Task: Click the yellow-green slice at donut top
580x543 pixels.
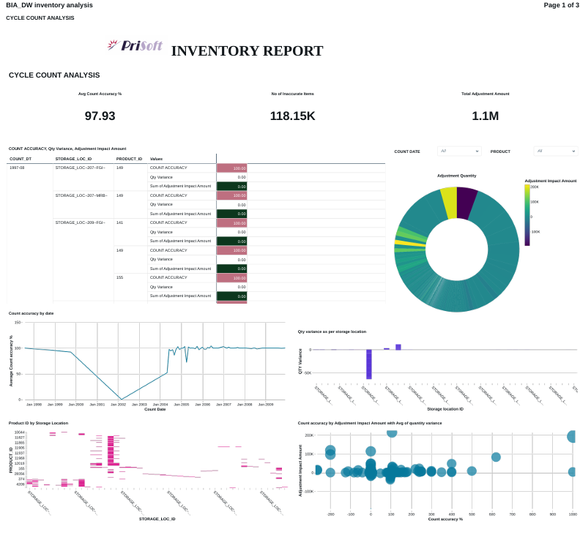Action: pos(449,203)
